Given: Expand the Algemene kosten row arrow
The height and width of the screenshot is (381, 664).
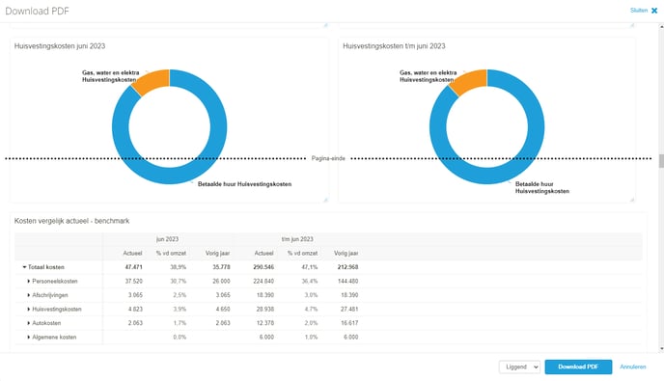Looking at the screenshot, I should 28,337.
